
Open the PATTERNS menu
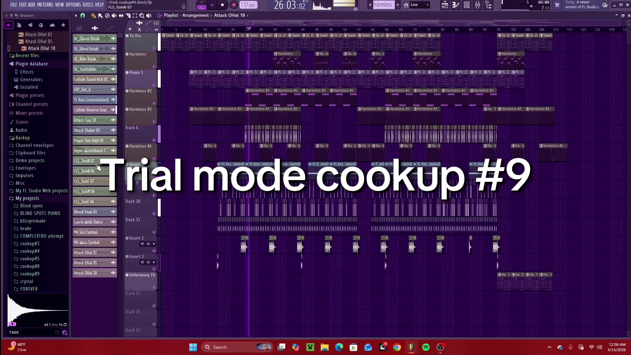click(x=45, y=5)
